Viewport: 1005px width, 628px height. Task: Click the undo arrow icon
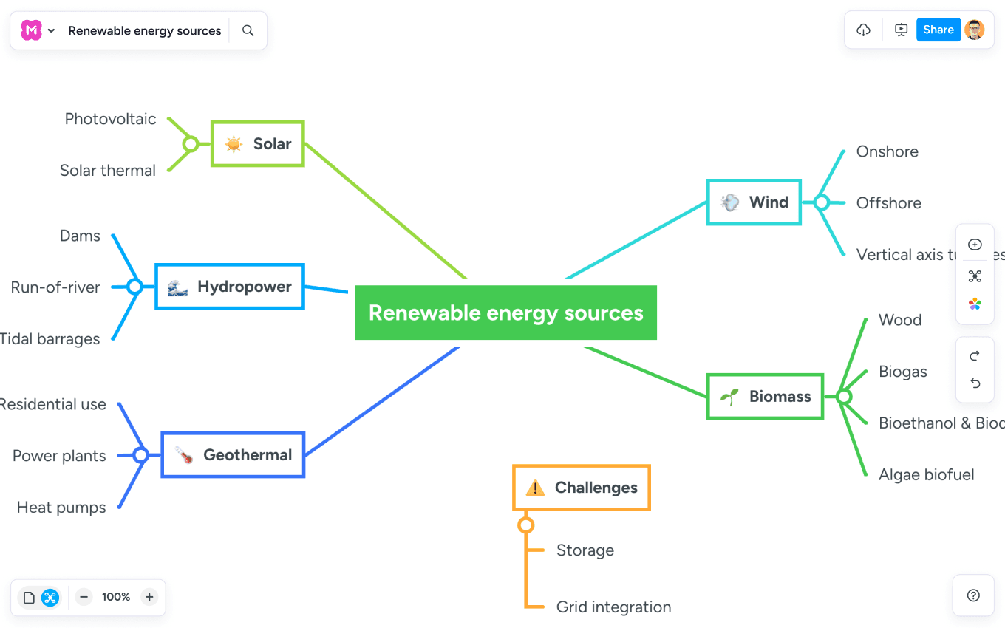975,383
